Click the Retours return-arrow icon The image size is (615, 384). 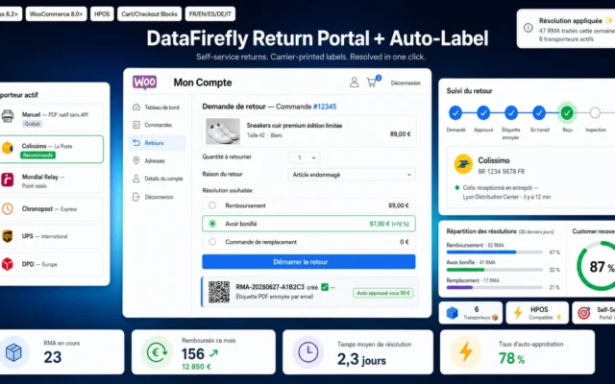(136, 143)
